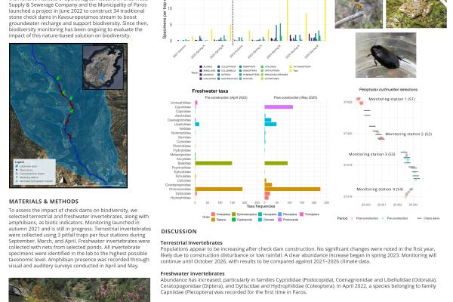Image resolution: width=453 pixels, height=302 pixels.
Task: Click the dotted vertical line in the top chart
Action: pos(233,22)
